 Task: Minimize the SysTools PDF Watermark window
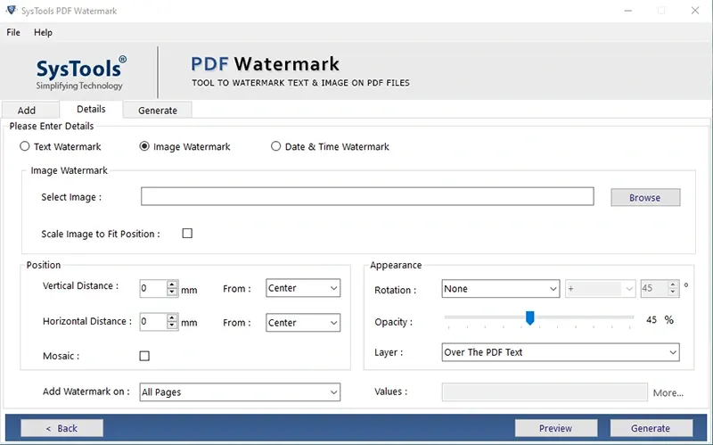coord(628,11)
